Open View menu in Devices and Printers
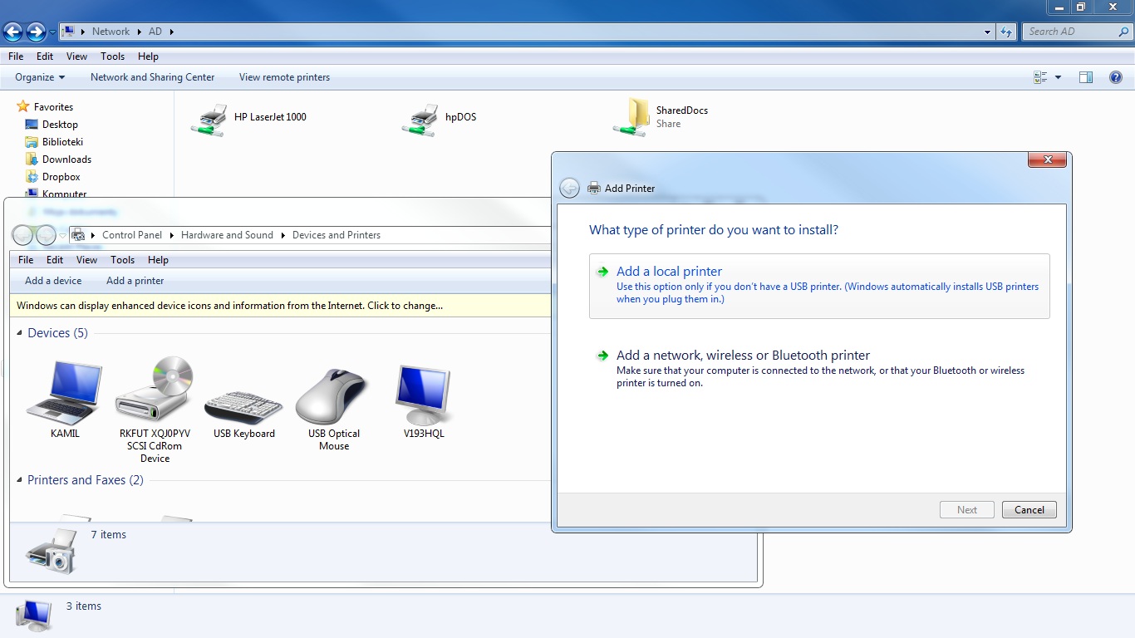Viewport: 1135px width, 638px height. (x=86, y=260)
